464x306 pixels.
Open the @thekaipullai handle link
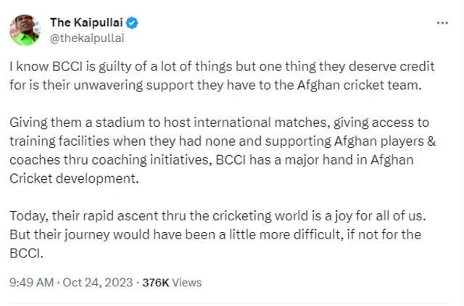86,36
